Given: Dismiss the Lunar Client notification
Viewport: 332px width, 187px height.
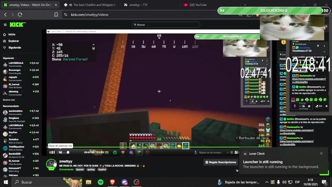Looking at the screenshot, I should 321,153.
